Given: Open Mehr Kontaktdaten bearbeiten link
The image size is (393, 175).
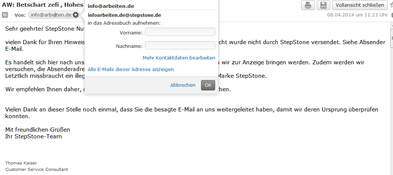Looking at the screenshot, I should point(179,58).
